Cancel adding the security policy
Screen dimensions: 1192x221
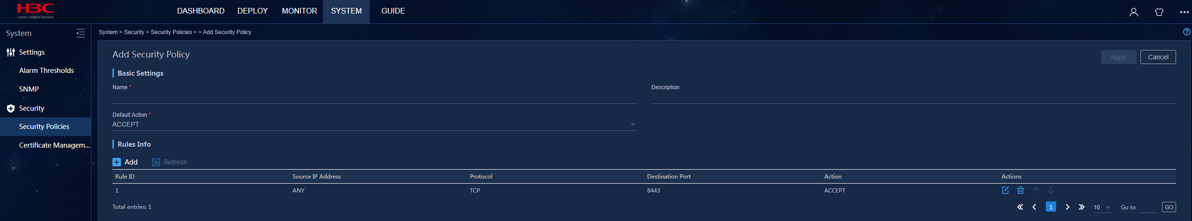(1158, 57)
